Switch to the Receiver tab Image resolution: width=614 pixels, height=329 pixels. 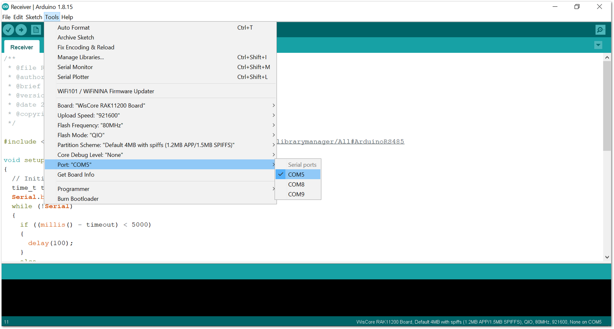(22, 47)
